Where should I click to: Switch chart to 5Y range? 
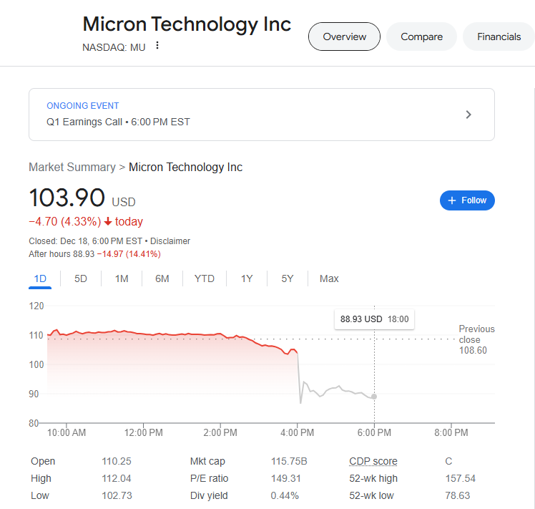(x=288, y=278)
